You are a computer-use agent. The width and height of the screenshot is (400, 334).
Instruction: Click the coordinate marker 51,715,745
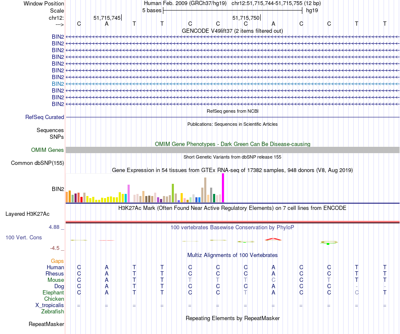click(107, 18)
